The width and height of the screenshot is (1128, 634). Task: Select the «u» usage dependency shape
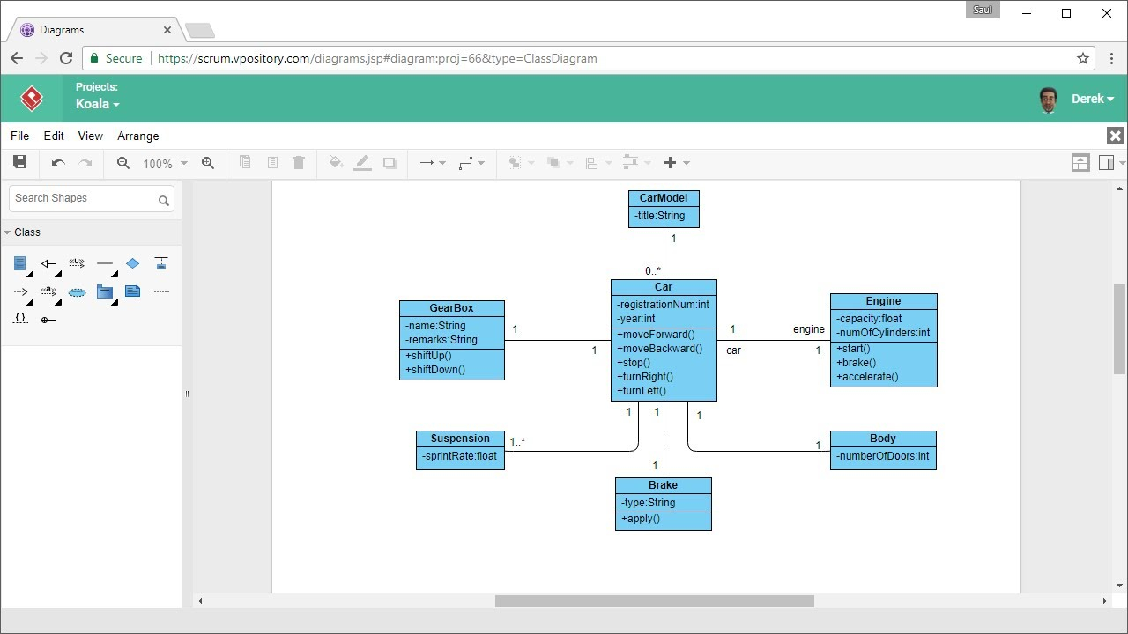(77, 263)
